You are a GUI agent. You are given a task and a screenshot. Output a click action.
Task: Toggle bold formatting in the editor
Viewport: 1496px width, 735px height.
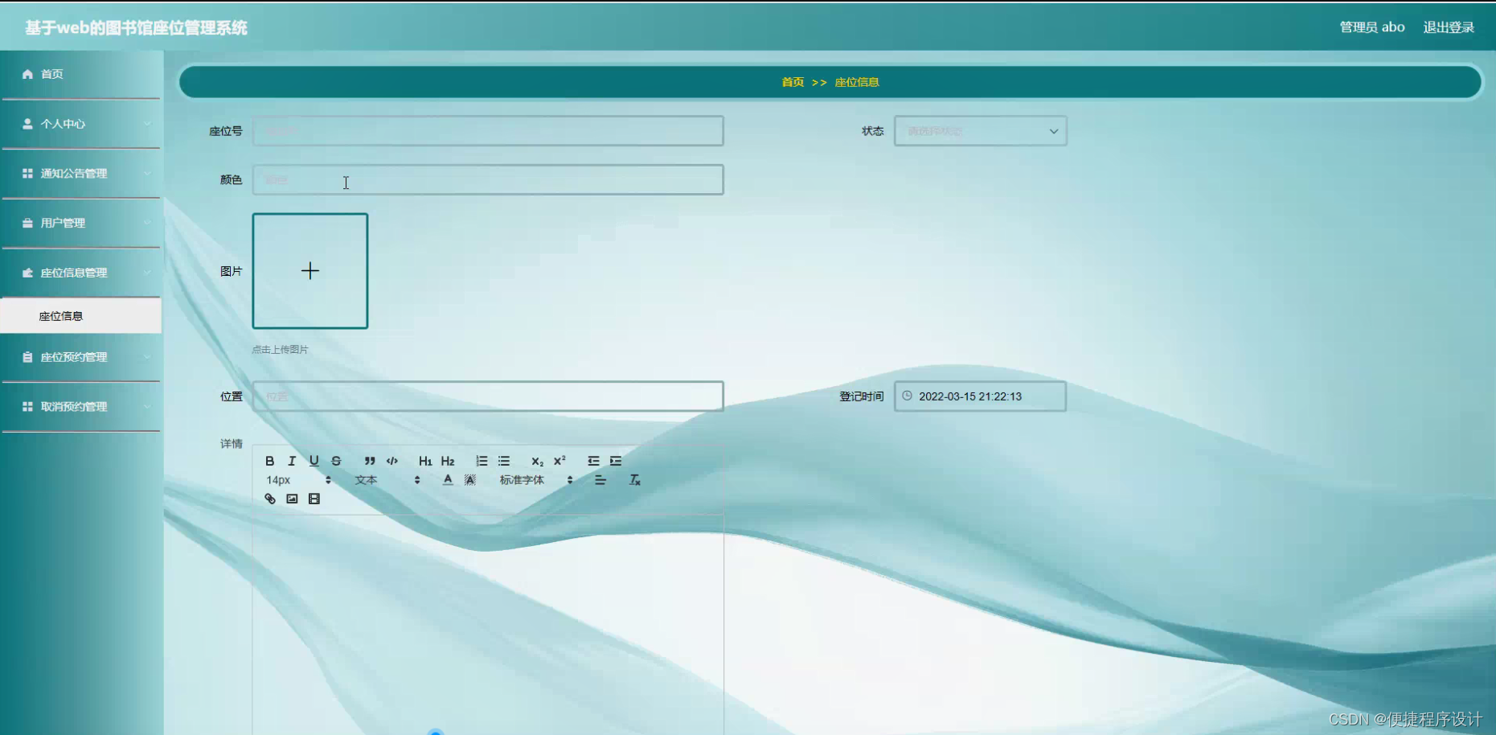point(270,461)
